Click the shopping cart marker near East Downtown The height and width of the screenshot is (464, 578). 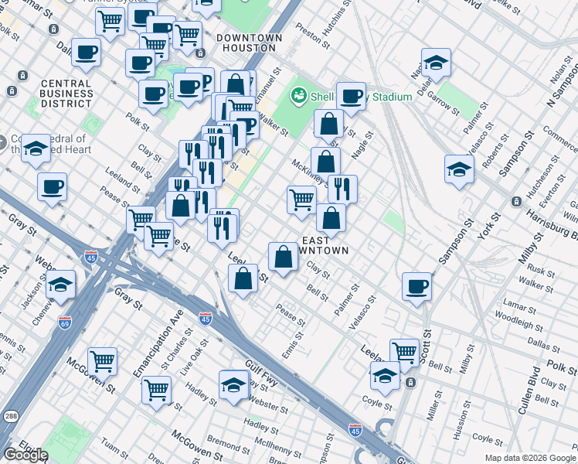pos(301,202)
